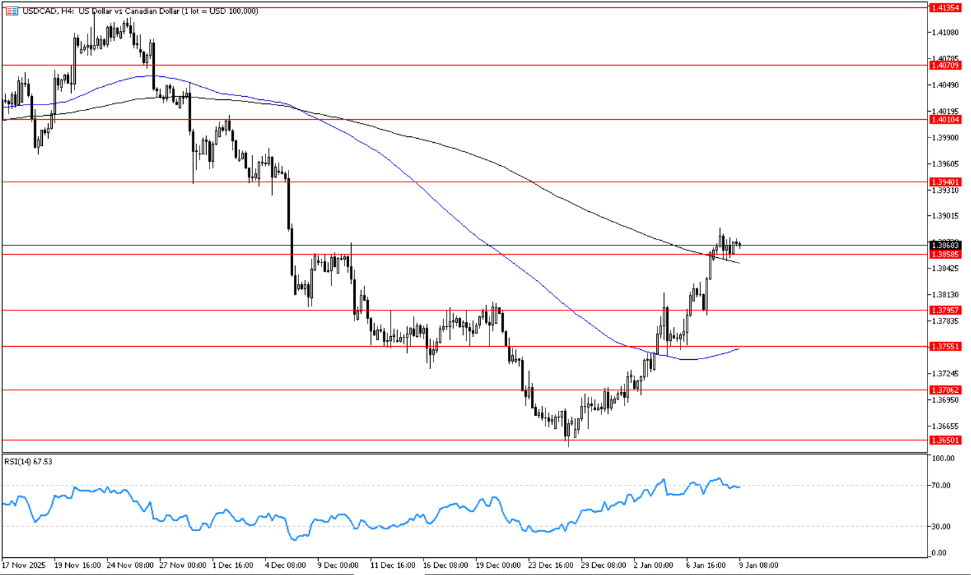Click the RSI 70.00 scale level
Viewport: 971px width, 575px height.
point(941,486)
